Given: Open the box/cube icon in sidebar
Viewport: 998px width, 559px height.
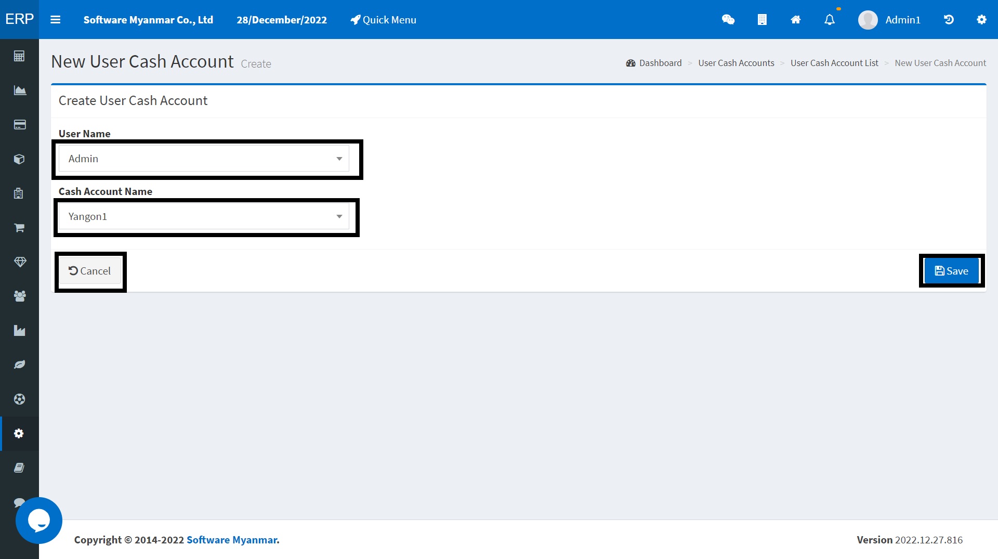Looking at the screenshot, I should pyautogui.click(x=19, y=159).
